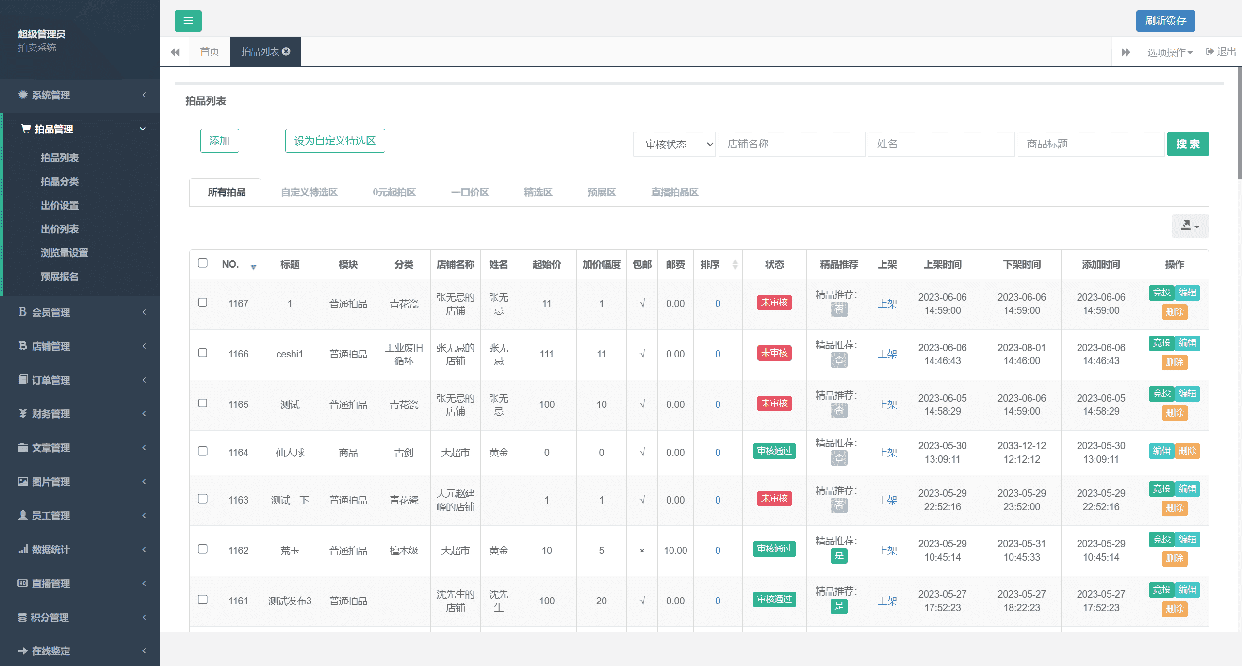Image resolution: width=1242 pixels, height=666 pixels.
Task: Check the checkbox for row 1167
Action: tap(203, 302)
